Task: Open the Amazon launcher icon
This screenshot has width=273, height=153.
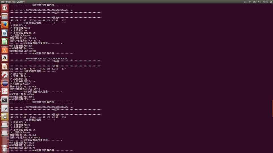Action: coord(5,58)
